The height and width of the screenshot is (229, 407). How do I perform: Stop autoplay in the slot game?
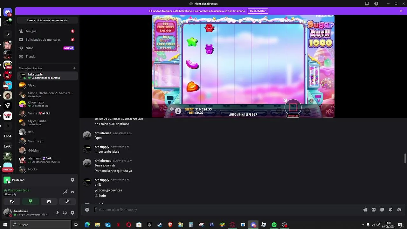(293, 108)
